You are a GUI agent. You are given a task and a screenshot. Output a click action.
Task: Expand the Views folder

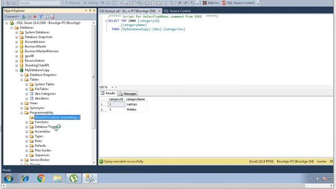pos(22,103)
